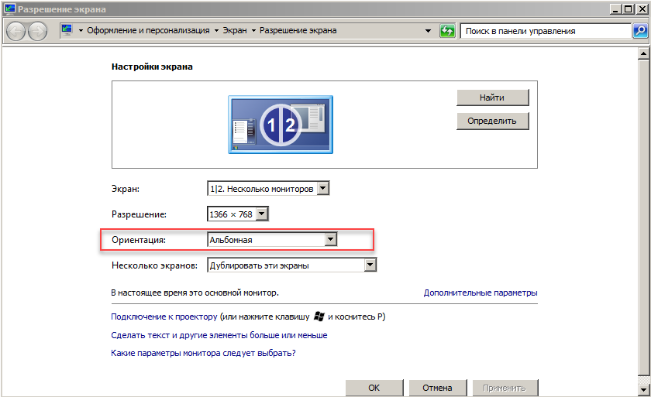Screen dimensions: 651x397
Task: Open Дополнительные параметры link
Action: click(x=480, y=293)
